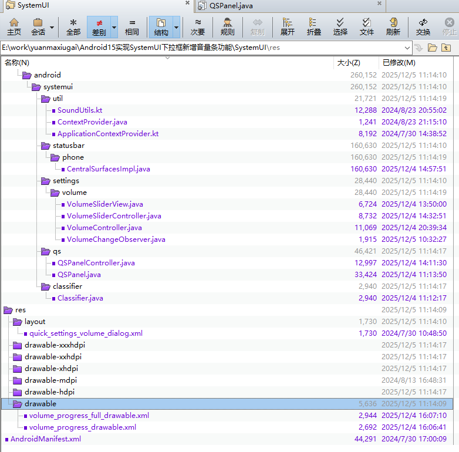Expand the drawable-hdpi folder
Image resolution: width=459 pixels, height=452 pixels.
pos(17,392)
